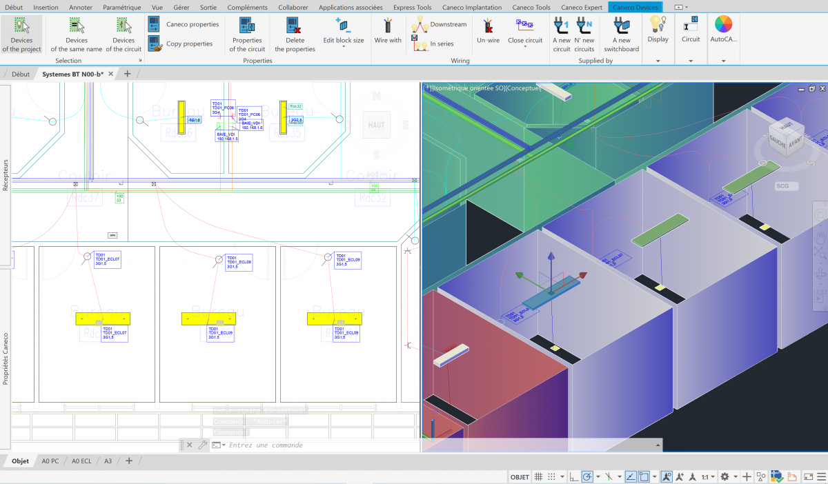The width and height of the screenshot is (828, 484).
Task: Select Devices of the same name
Action: click(x=76, y=34)
